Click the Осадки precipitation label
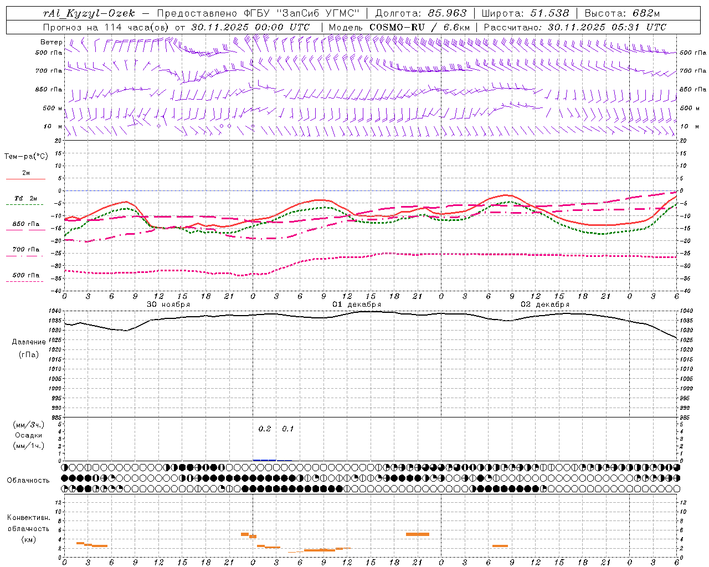This screenshot has height=567, width=709. tap(29, 435)
